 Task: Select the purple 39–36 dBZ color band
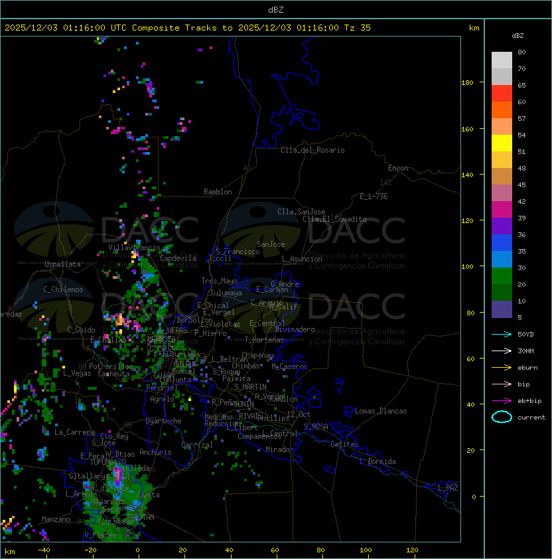(x=502, y=226)
